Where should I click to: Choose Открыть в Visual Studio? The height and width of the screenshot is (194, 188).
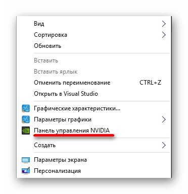click(66, 94)
